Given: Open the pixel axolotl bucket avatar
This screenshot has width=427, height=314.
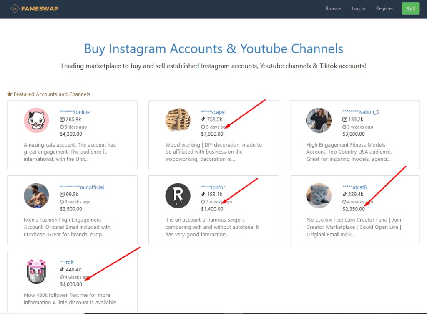Looking at the screenshot, I should (x=36, y=271).
